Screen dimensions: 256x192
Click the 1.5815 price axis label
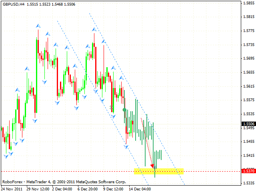[x=249, y=17]
